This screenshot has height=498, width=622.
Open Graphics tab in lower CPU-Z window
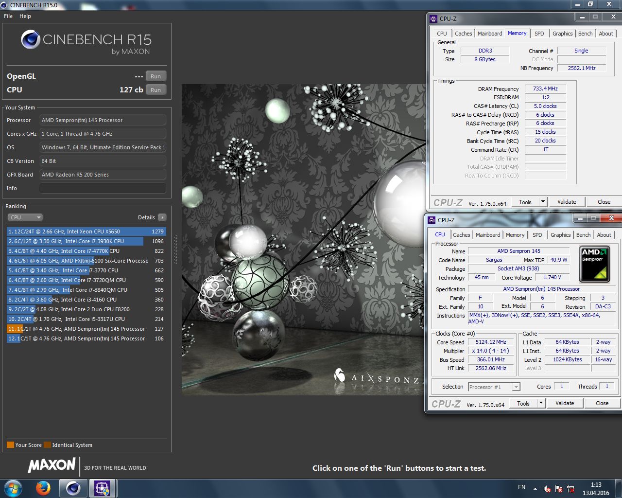click(560, 235)
